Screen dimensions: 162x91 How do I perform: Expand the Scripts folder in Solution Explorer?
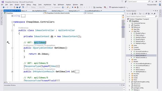pos(129,78)
